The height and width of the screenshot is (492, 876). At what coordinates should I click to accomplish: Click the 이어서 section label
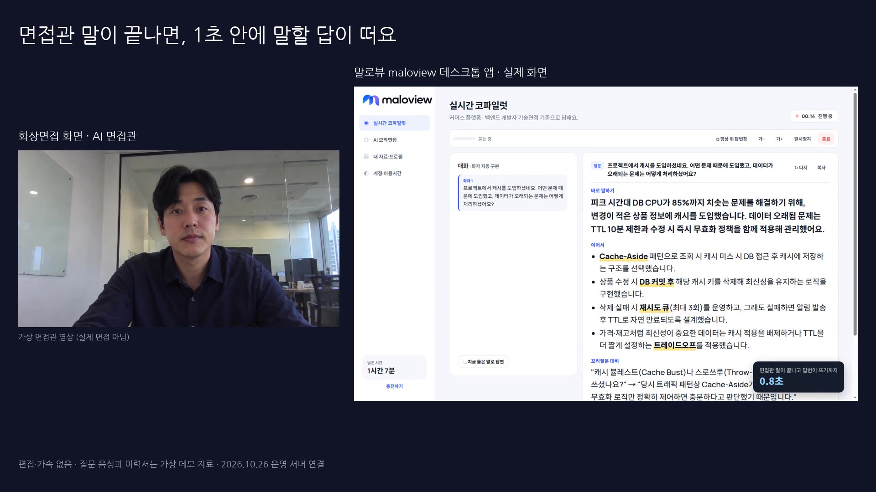[x=597, y=245]
